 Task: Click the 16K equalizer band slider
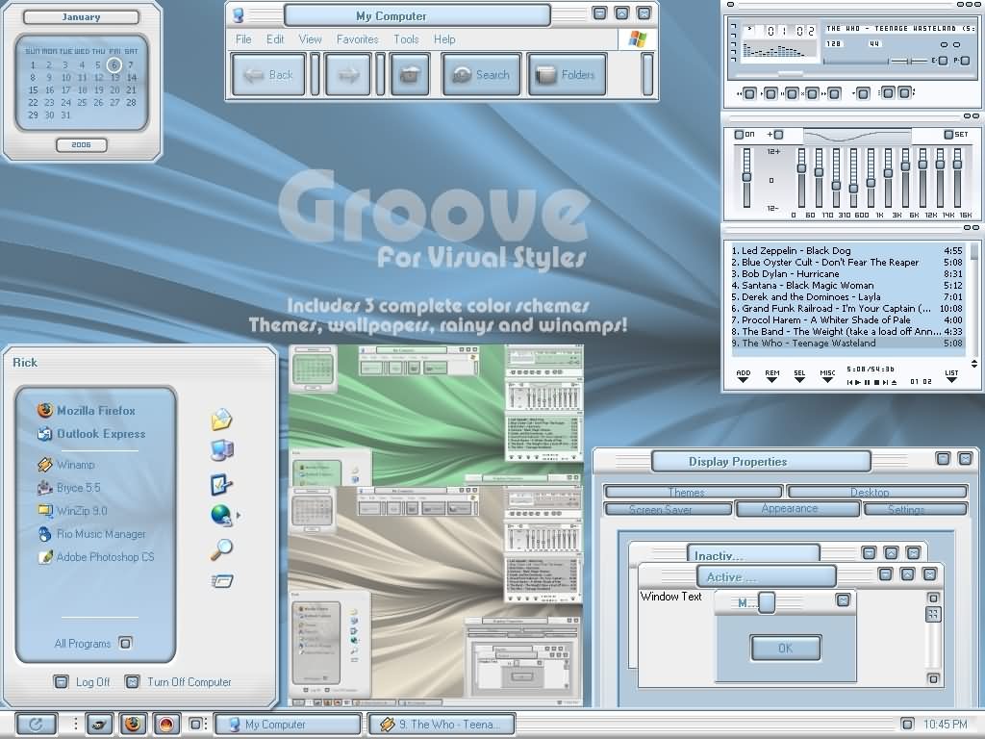[x=957, y=178]
